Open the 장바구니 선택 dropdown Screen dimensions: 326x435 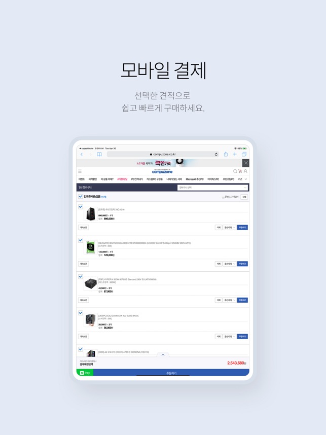click(x=212, y=188)
